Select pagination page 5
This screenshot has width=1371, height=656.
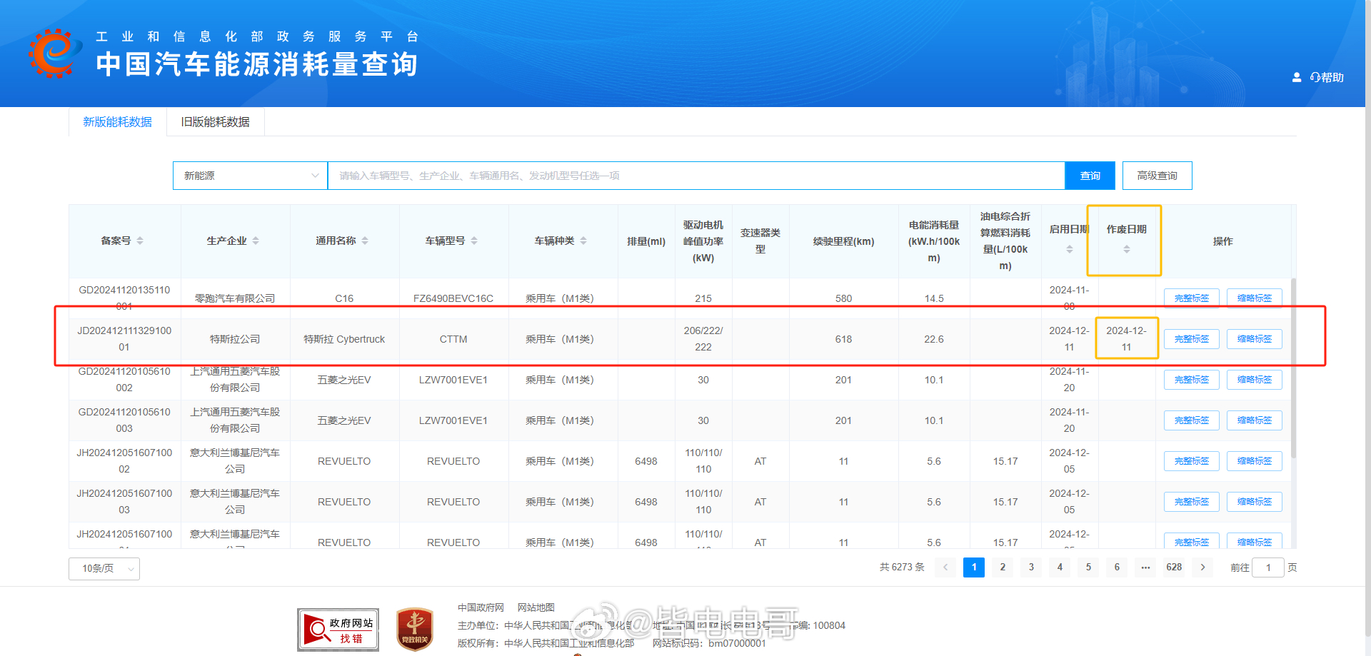tap(1088, 567)
